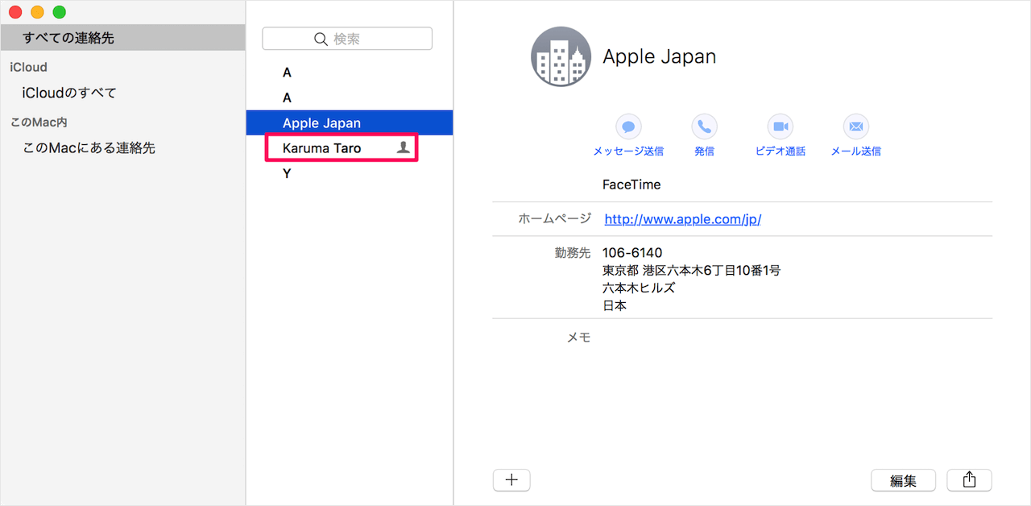This screenshot has height=506, width=1031.
Task: Click the mail send envelope icon
Action: pos(855,126)
